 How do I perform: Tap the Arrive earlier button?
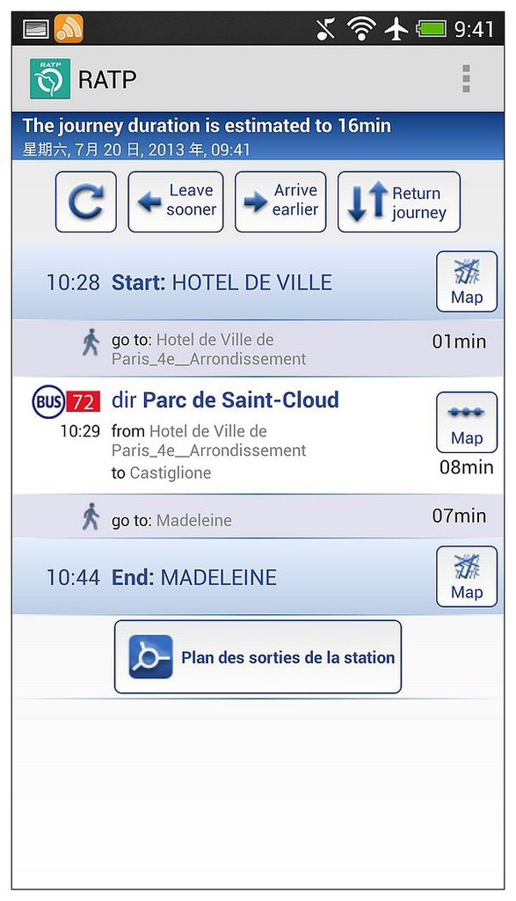click(x=280, y=201)
